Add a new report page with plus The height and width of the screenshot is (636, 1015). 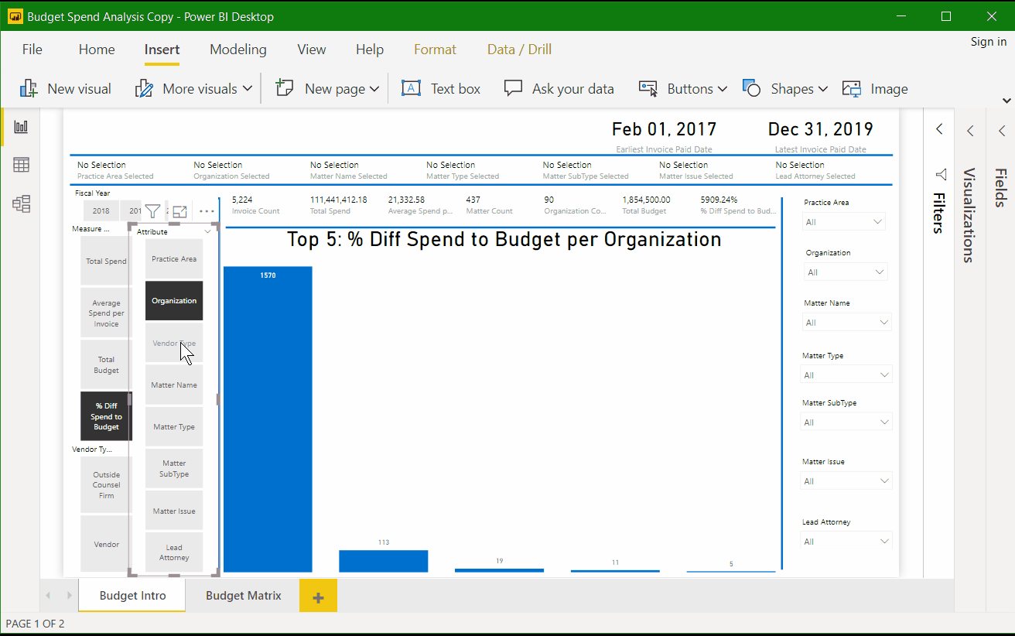tap(318, 597)
